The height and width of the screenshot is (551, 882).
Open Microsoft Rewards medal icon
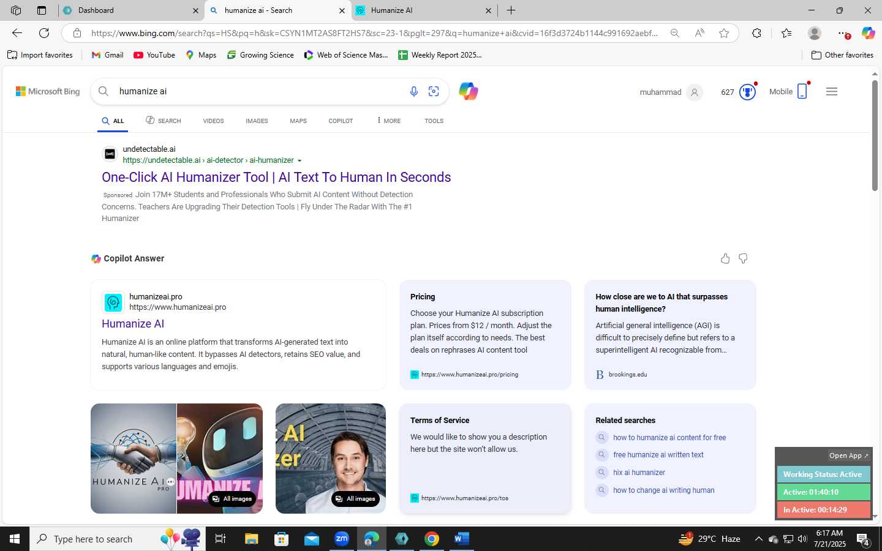(x=747, y=92)
